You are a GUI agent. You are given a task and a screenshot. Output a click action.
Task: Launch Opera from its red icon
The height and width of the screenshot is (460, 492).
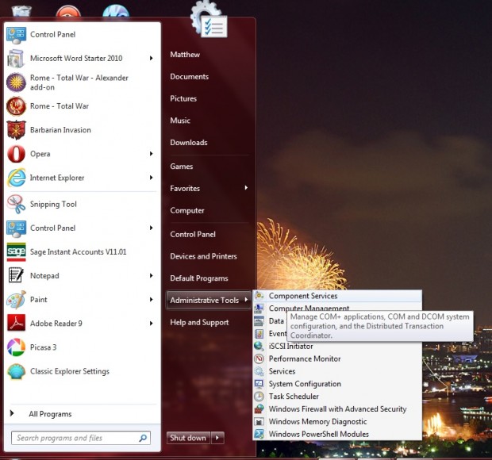pyautogui.click(x=16, y=154)
